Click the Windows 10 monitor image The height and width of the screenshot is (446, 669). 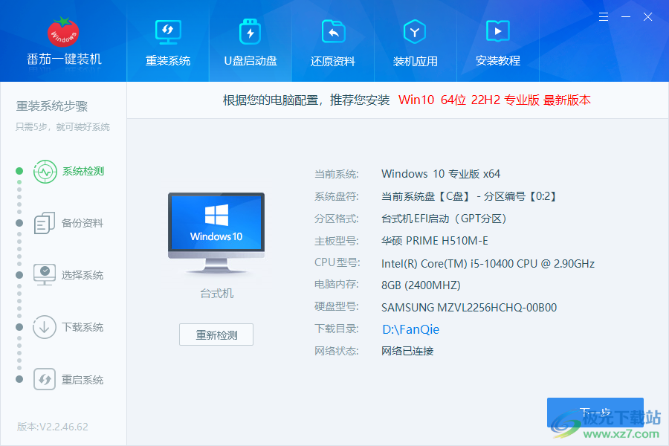click(216, 227)
